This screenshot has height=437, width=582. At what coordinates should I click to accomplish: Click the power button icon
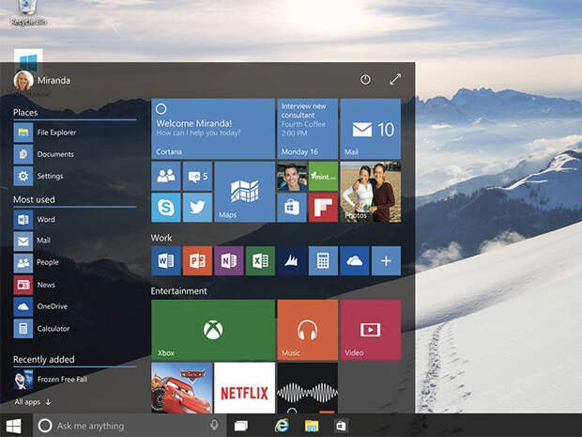click(365, 80)
